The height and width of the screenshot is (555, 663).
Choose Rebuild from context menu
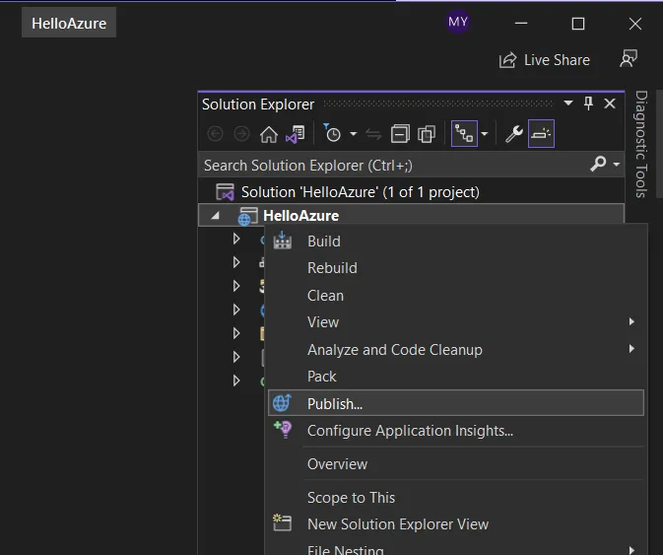456,268
